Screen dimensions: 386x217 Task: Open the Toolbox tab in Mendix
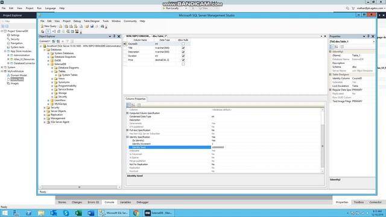point(359,203)
